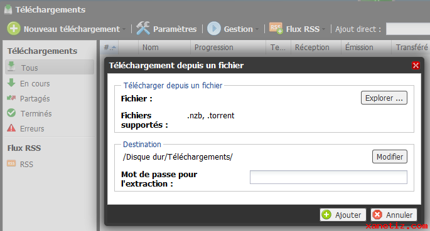
Task: Open the Flux RSS menu label
Action: tap(303, 29)
